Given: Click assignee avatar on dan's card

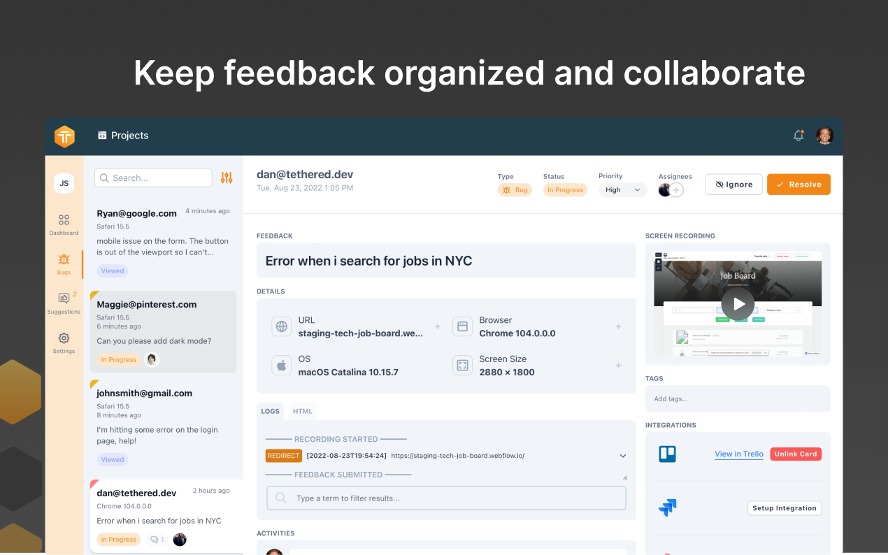Looking at the screenshot, I should [x=180, y=540].
